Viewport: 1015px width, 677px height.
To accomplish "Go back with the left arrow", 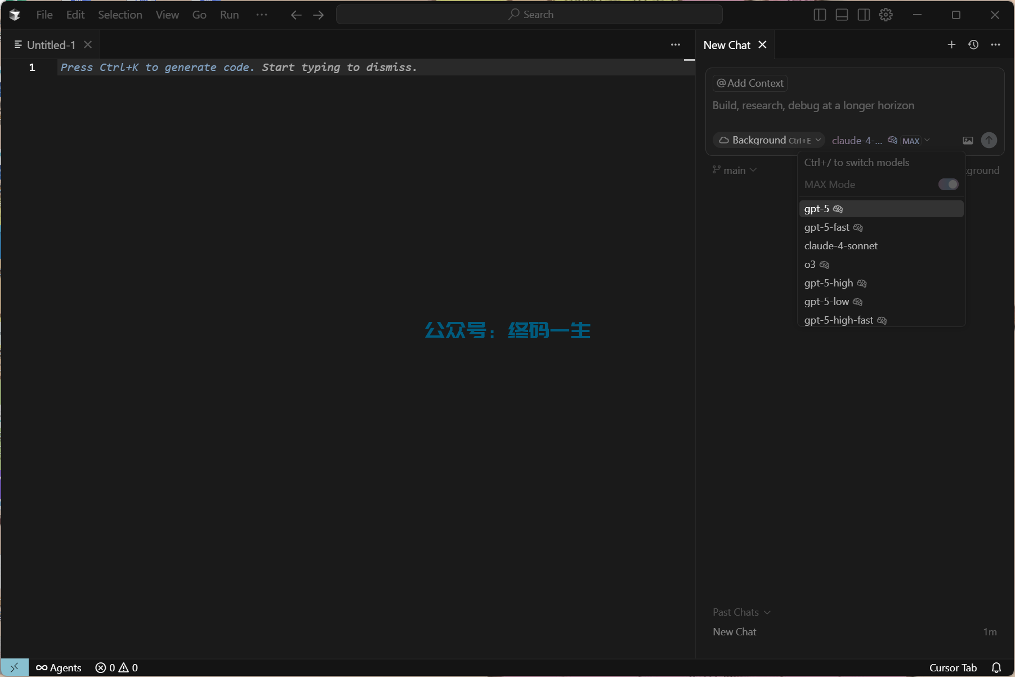I will [x=296, y=15].
